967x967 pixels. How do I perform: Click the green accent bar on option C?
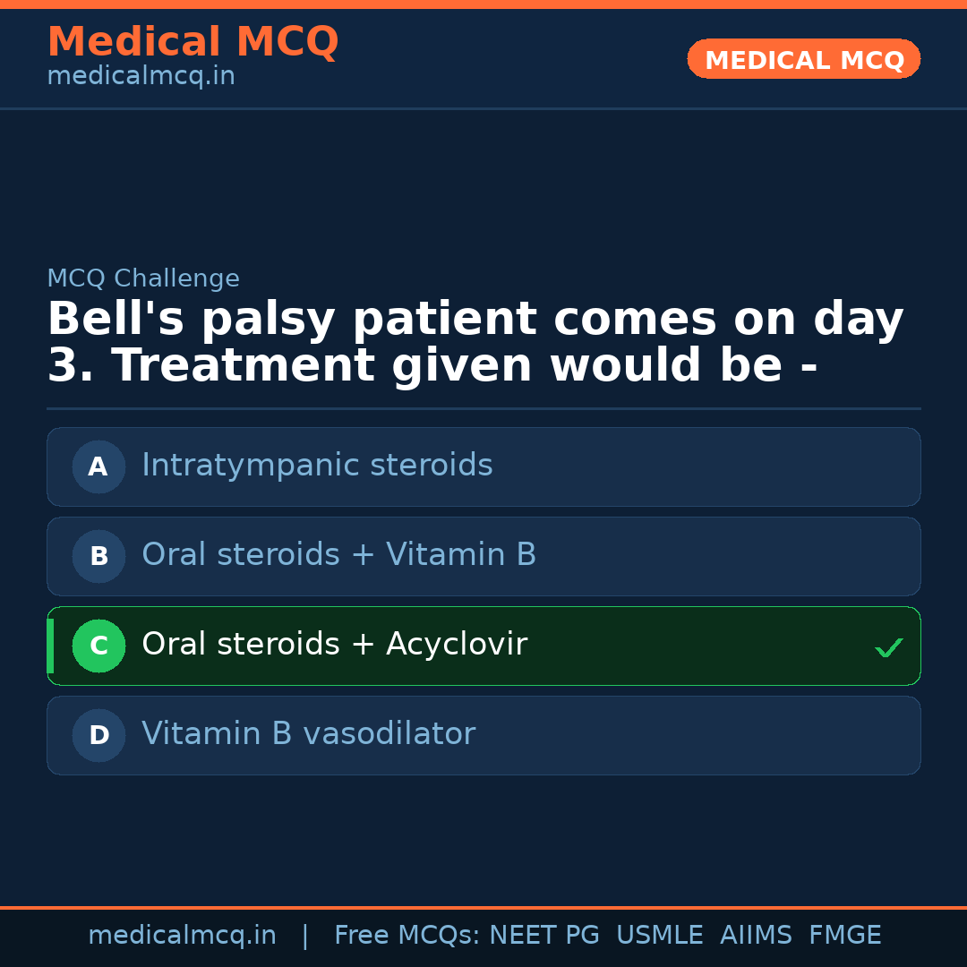(x=50, y=646)
